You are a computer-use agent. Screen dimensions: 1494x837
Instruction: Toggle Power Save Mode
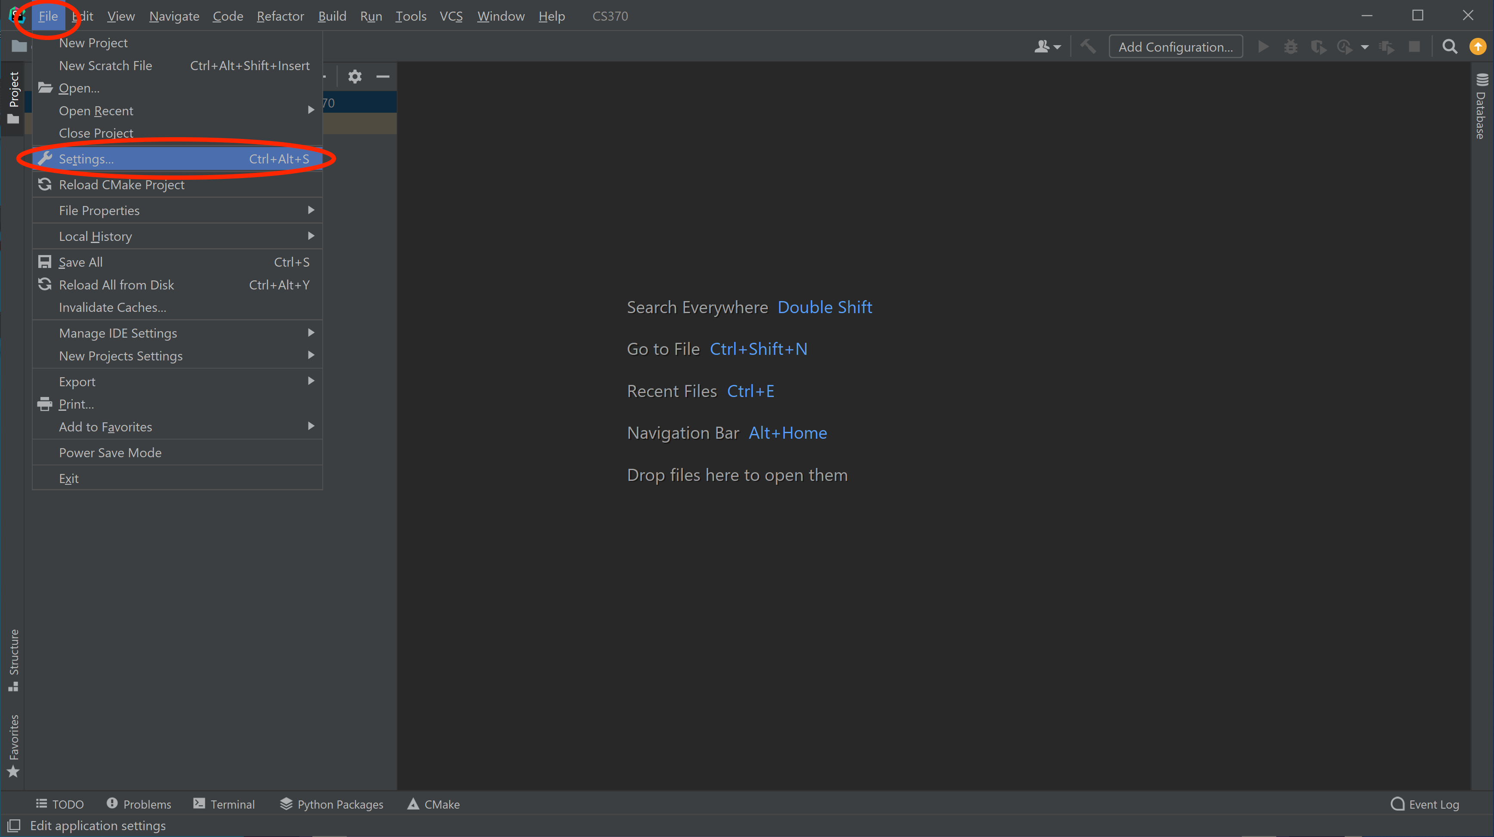click(x=110, y=453)
